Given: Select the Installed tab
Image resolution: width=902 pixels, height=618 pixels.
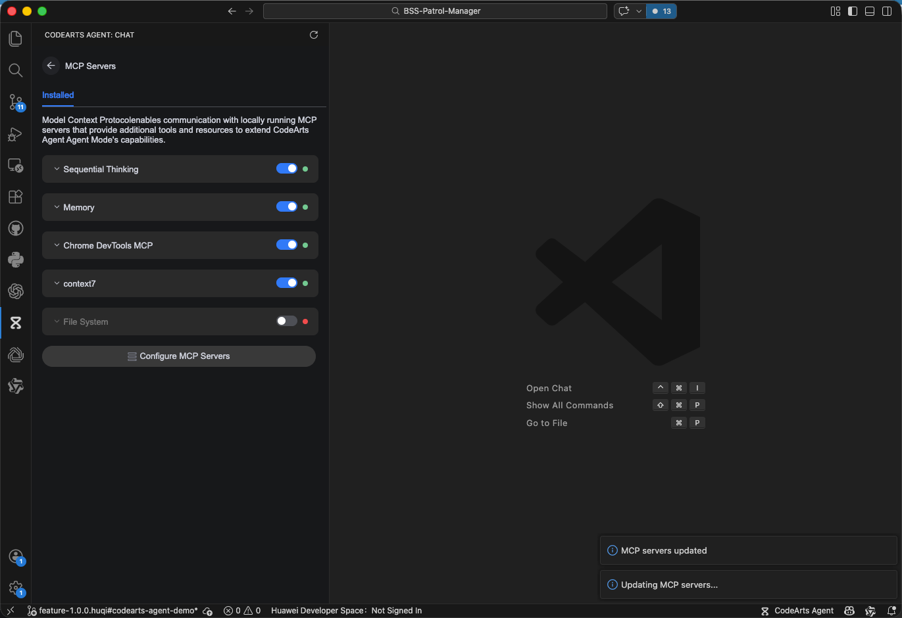Looking at the screenshot, I should [x=58, y=95].
